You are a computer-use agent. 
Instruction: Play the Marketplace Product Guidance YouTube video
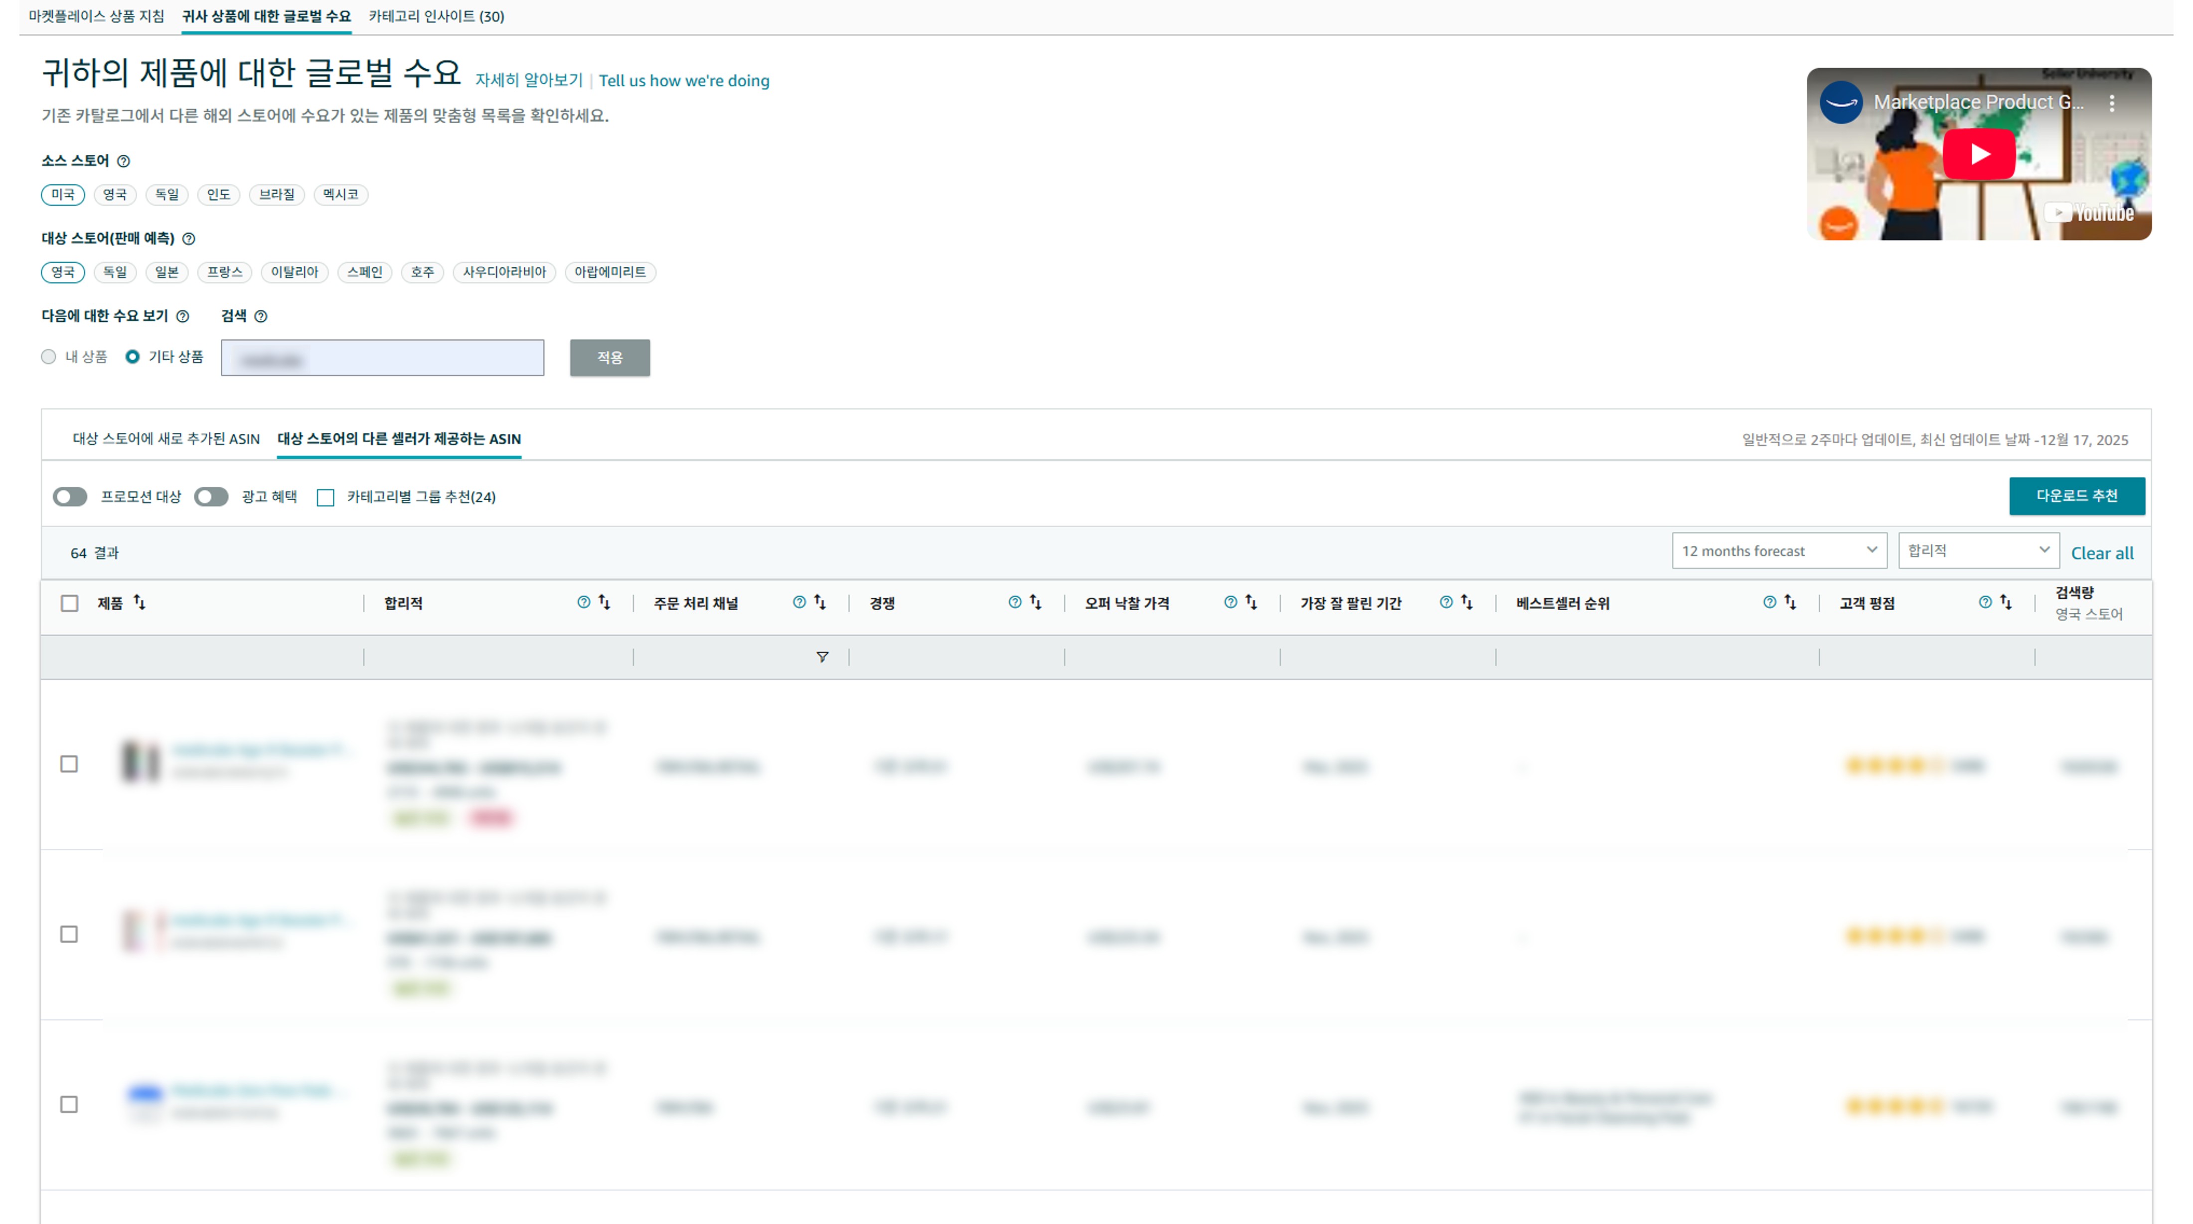(1979, 154)
